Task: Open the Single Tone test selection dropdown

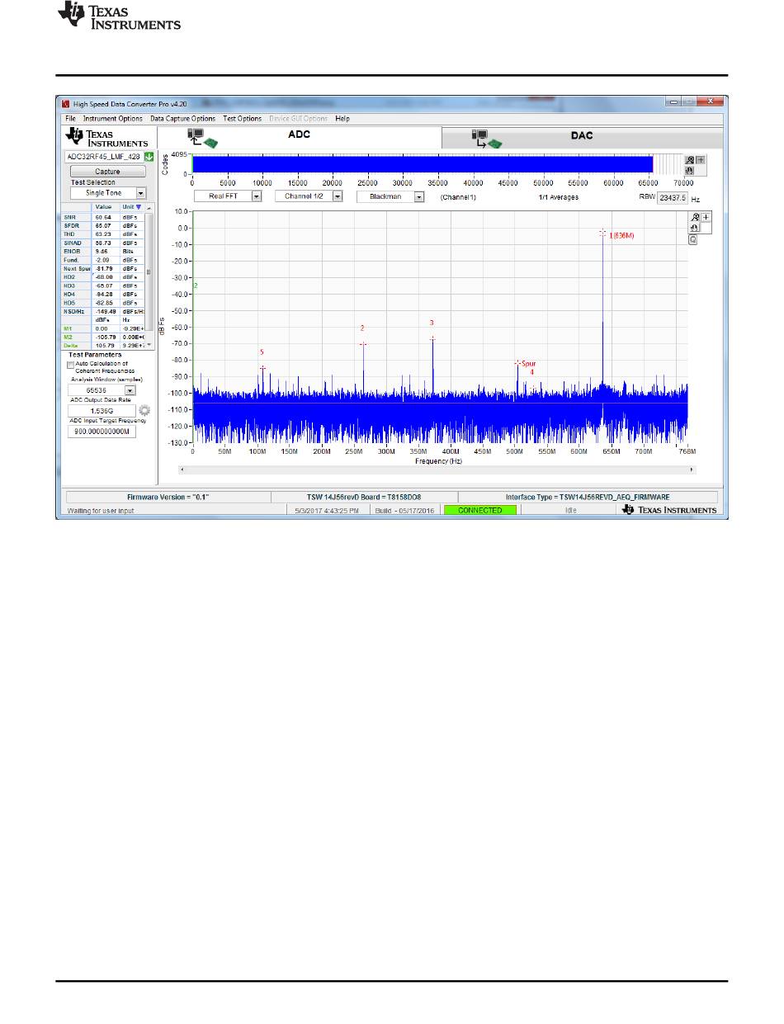Action: (140, 192)
